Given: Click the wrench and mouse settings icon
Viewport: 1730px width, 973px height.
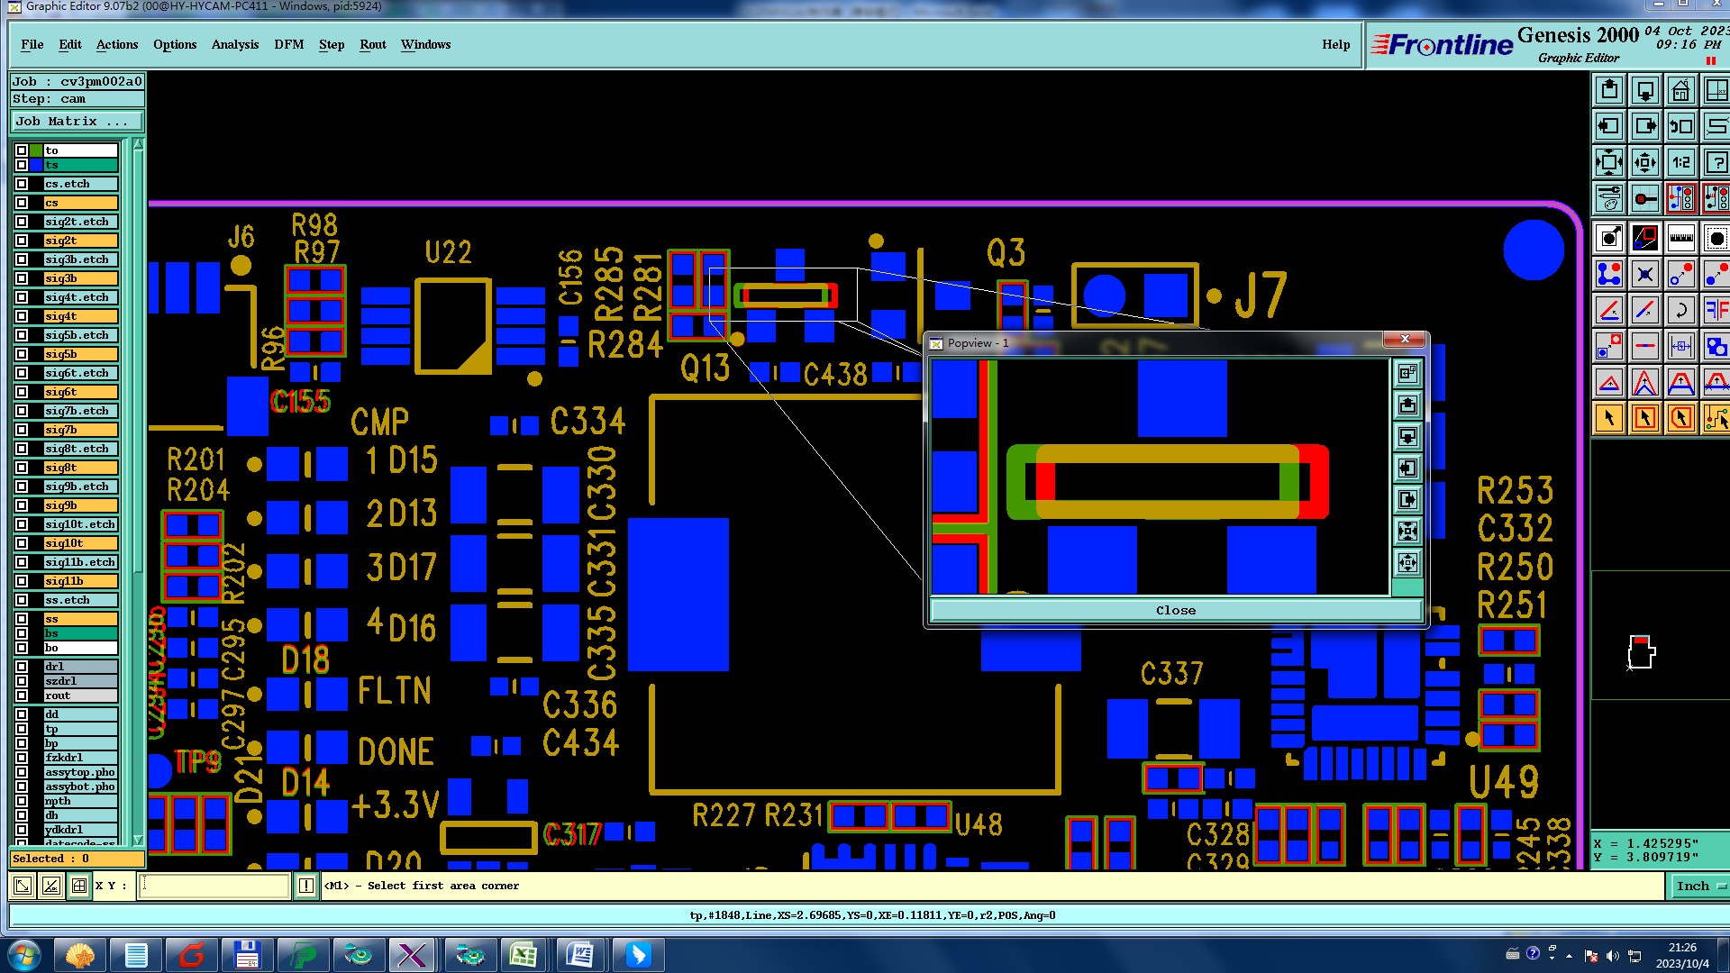Looking at the screenshot, I should (1609, 199).
